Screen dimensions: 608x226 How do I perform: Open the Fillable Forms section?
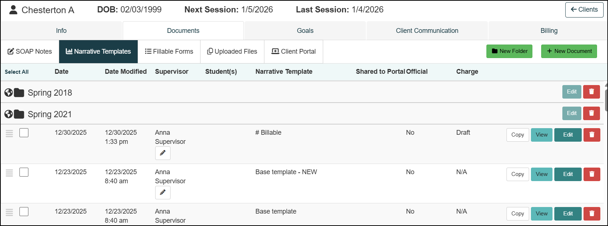(169, 51)
